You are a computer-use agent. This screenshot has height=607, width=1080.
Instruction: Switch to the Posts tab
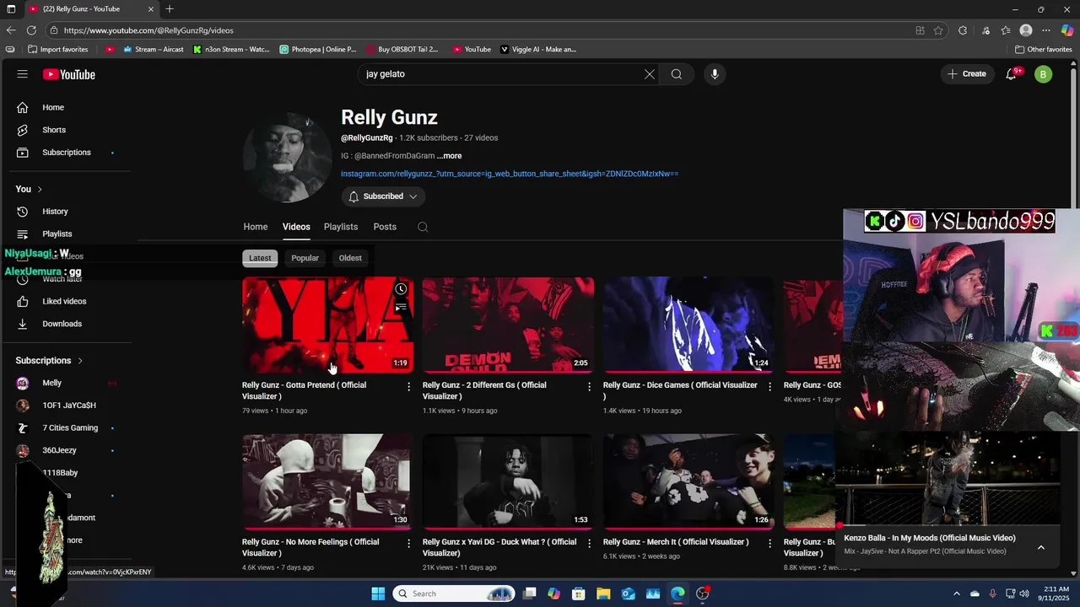(x=385, y=227)
